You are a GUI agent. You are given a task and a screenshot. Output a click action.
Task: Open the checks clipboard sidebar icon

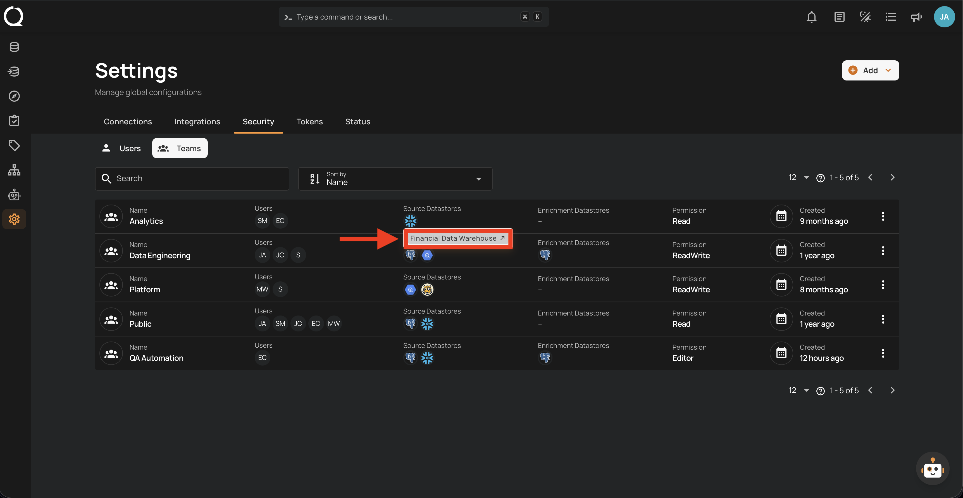[14, 120]
